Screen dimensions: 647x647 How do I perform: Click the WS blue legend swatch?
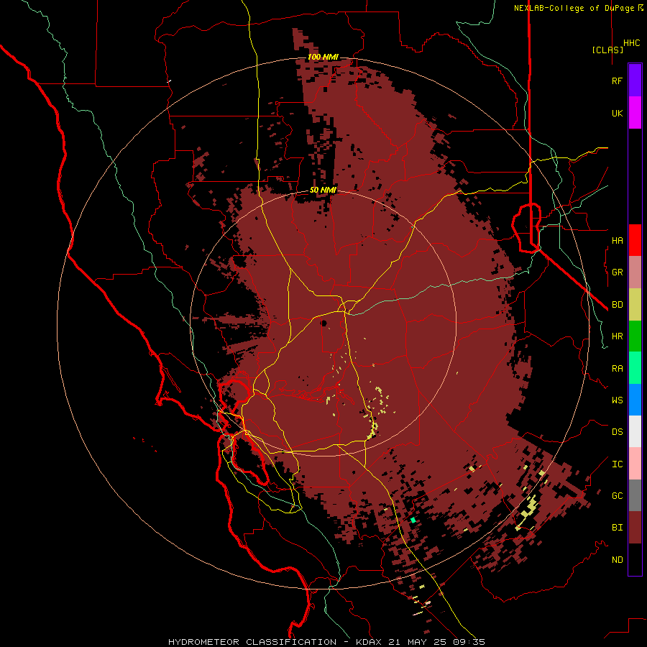coord(635,400)
